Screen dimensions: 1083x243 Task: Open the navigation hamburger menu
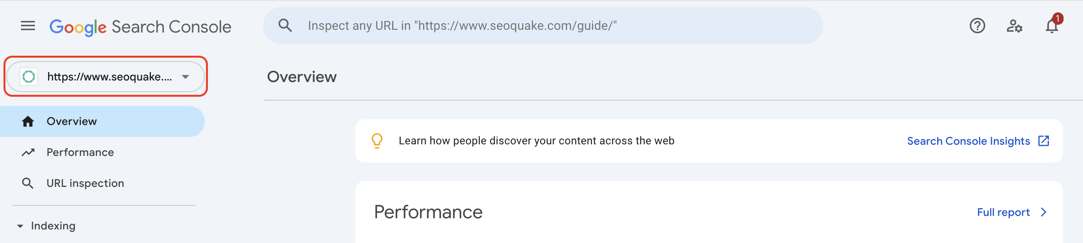28,26
